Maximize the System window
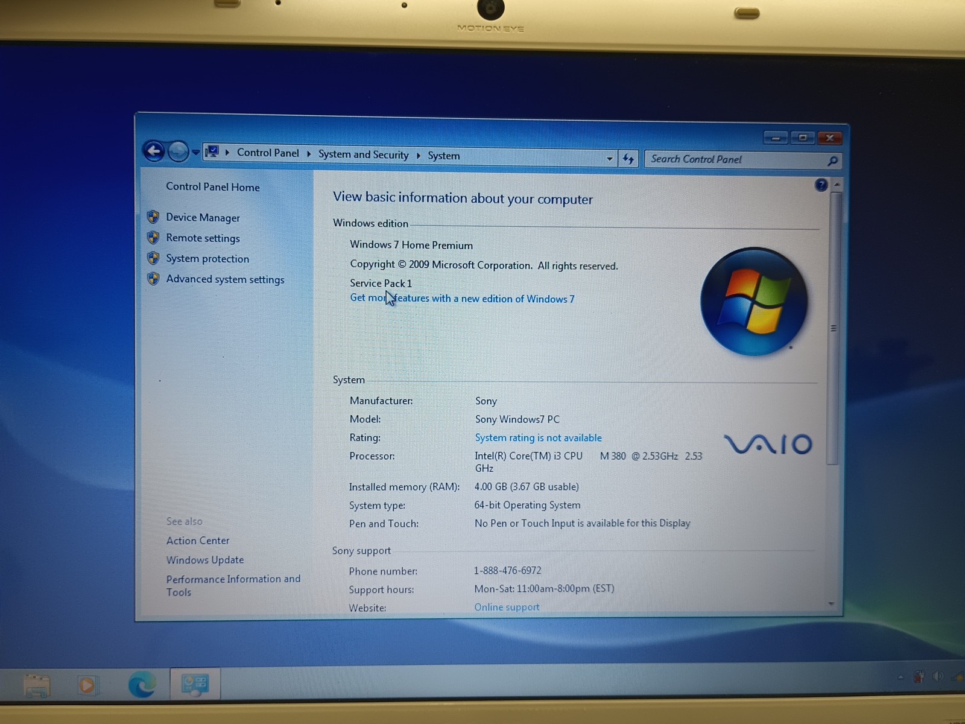 pyautogui.click(x=803, y=138)
